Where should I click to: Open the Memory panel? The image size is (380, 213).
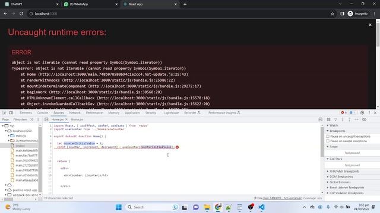113,113
